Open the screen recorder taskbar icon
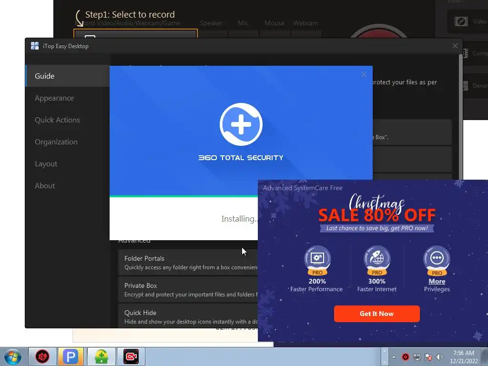Screen dimensions: 488x366 coord(131,356)
